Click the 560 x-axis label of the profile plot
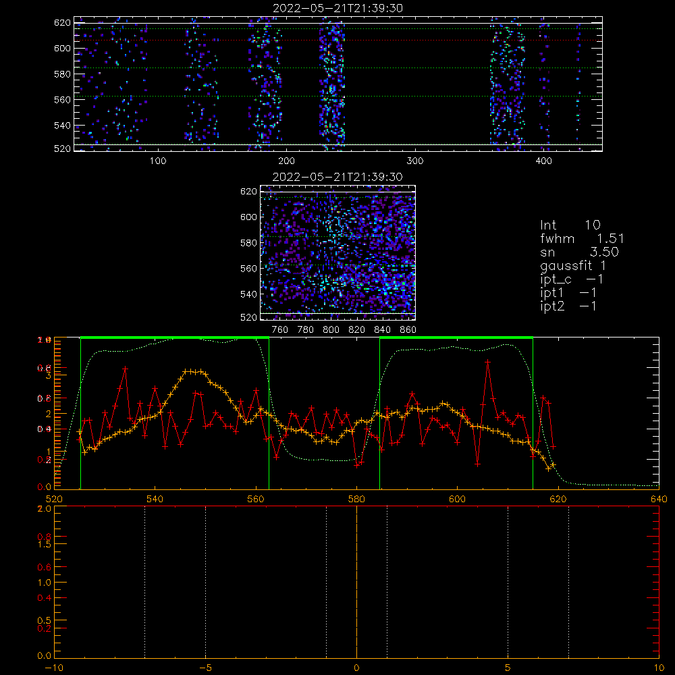This screenshot has width=675, height=675. pos(256,500)
